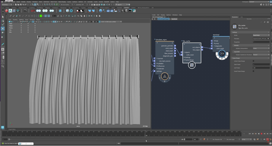
Task: Click the search magnifier in left toolbox
Action: point(3,66)
